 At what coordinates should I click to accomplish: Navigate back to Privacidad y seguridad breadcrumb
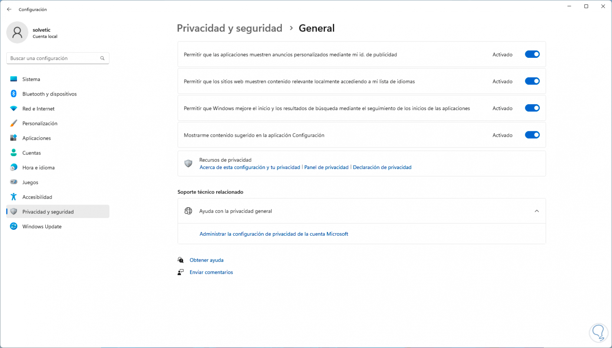click(x=229, y=28)
